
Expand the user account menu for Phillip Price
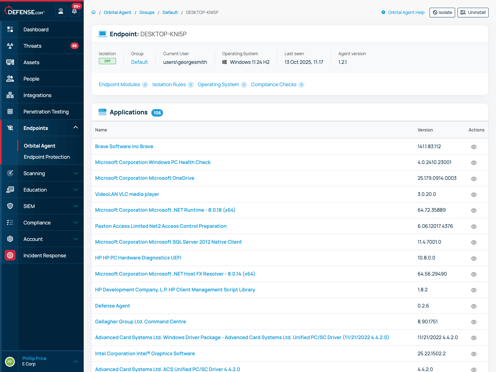click(x=76, y=361)
